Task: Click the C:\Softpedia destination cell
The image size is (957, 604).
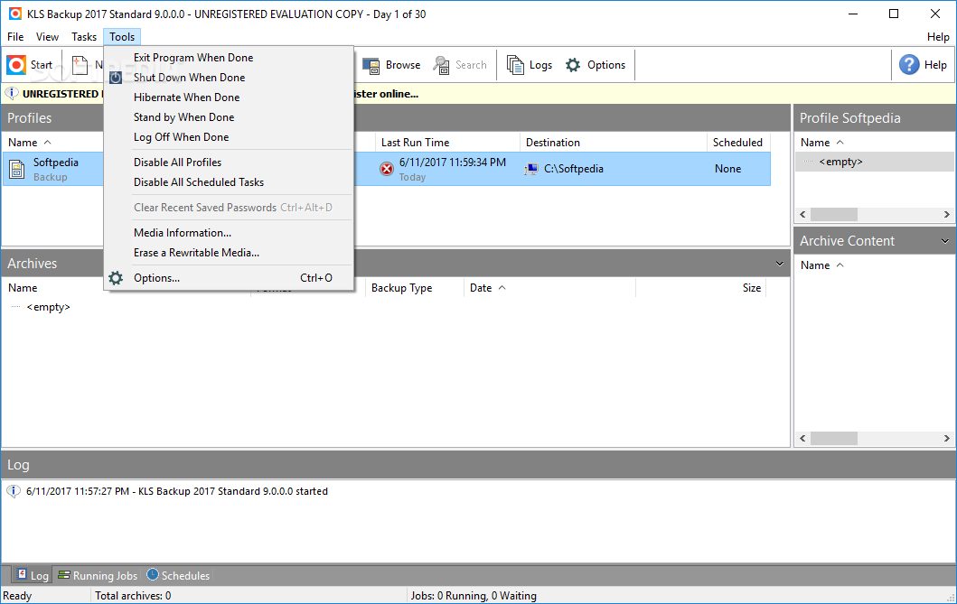Action: point(574,169)
